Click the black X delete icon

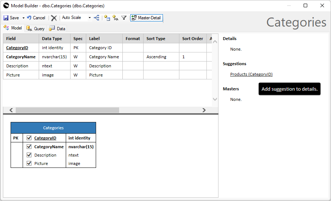click(x=54, y=18)
